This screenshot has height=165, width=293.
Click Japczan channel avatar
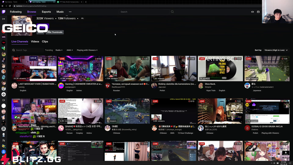154,86
